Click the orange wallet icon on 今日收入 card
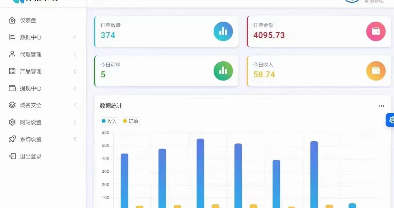Image resolution: width=394 pixels, height=208 pixels. click(x=376, y=71)
